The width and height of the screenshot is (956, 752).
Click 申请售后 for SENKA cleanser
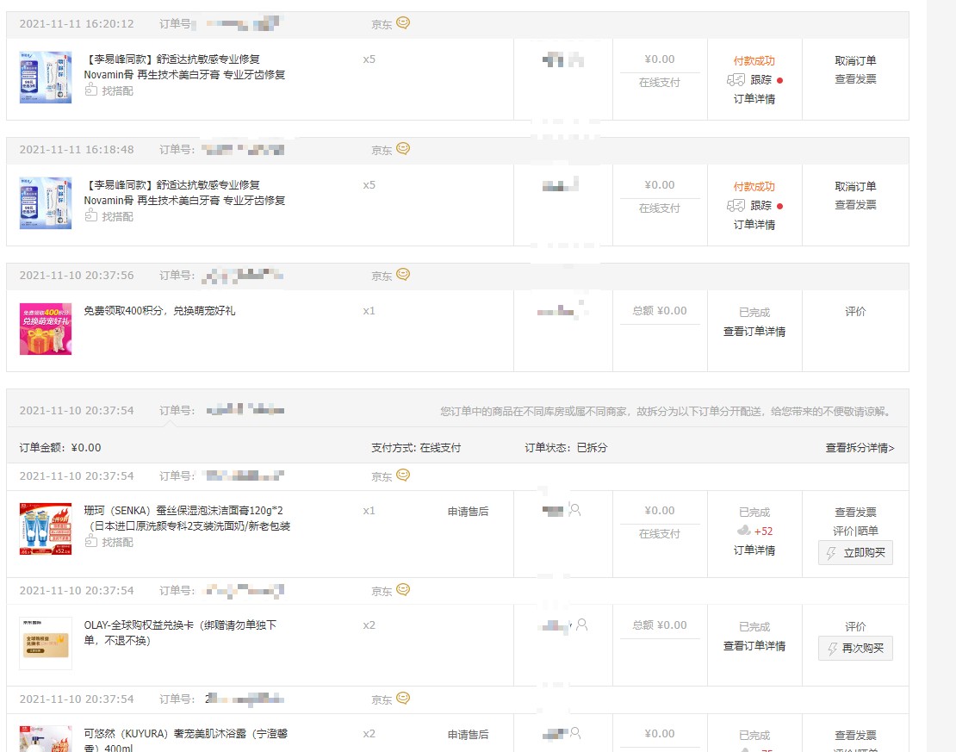pyautogui.click(x=469, y=511)
